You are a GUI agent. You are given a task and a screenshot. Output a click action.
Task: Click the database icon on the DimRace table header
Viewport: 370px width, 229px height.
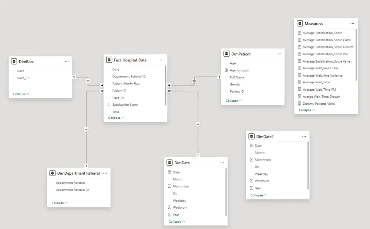tap(14, 61)
